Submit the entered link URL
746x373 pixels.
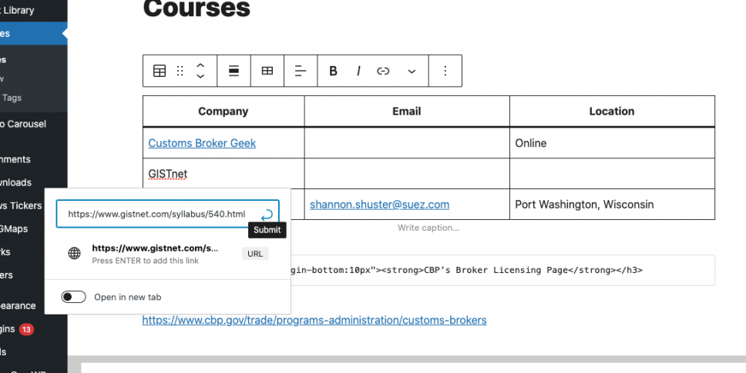[267, 215]
